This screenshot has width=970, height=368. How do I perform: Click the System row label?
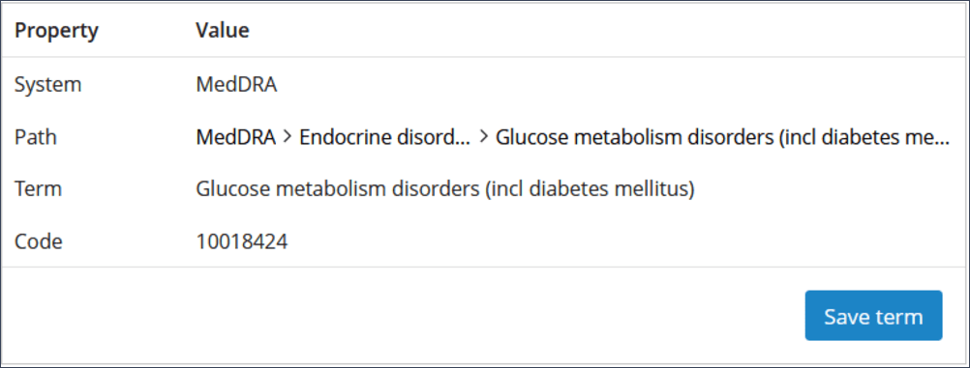47,85
